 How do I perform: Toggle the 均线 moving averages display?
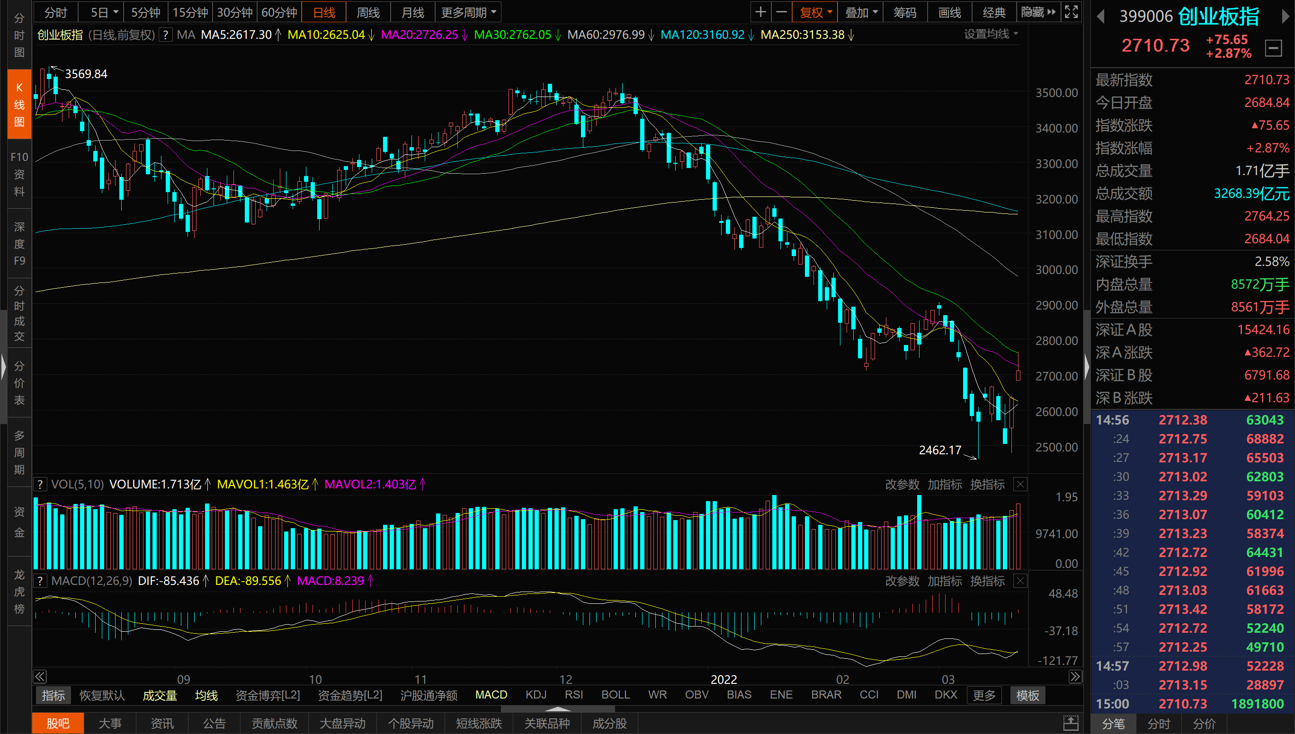click(x=206, y=695)
